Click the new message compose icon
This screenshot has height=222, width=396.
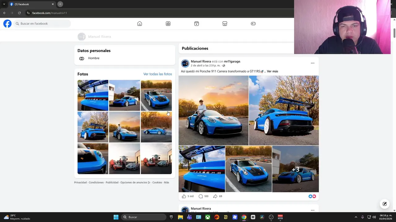[x=385, y=204]
